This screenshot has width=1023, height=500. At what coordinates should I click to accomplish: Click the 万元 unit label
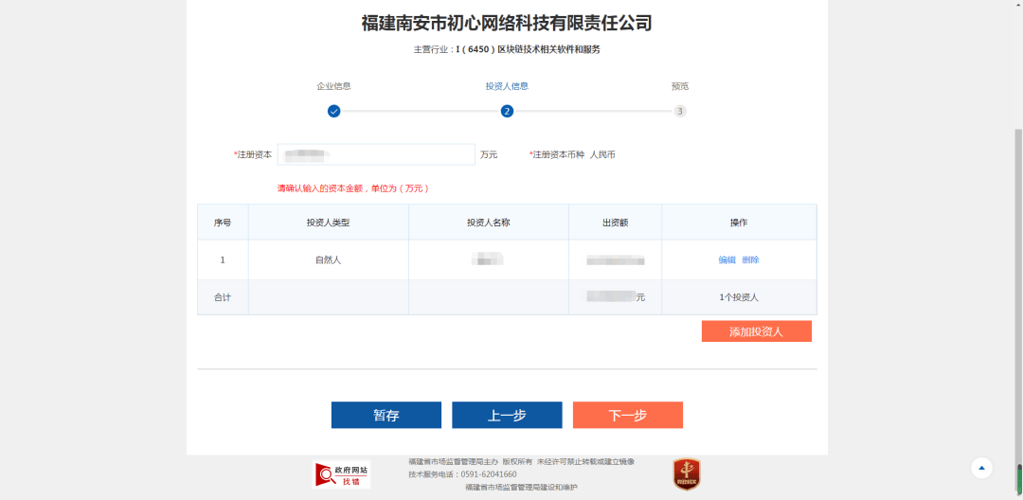pyautogui.click(x=489, y=155)
